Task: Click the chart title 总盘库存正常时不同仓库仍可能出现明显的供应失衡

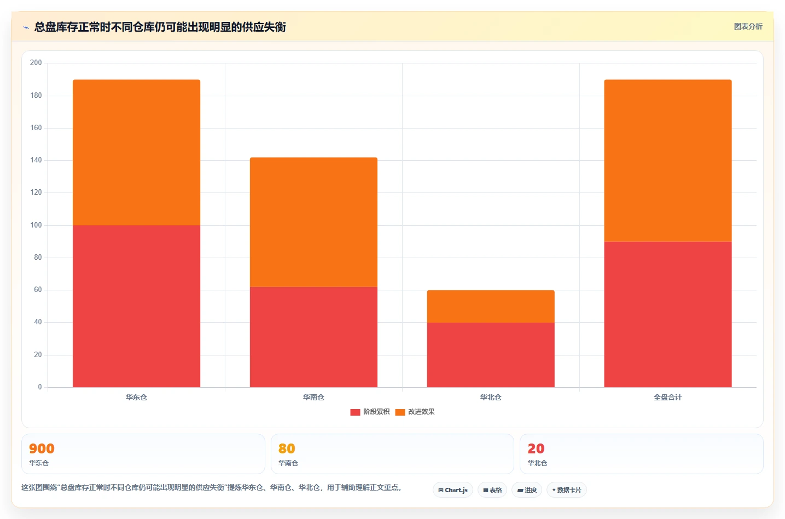Action: click(x=160, y=27)
